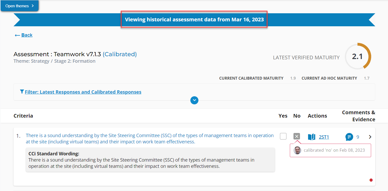Click the filter funnel icon
Viewport: 388px width, 191px height.
pyautogui.click(x=22, y=92)
